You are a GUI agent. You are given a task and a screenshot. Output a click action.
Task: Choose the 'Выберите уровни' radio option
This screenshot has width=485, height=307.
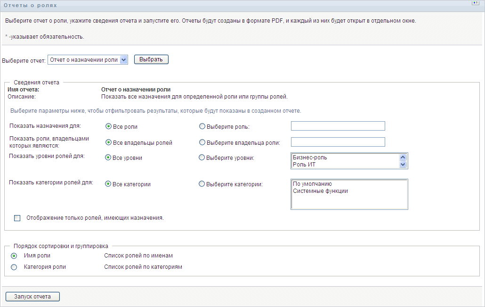202,158
